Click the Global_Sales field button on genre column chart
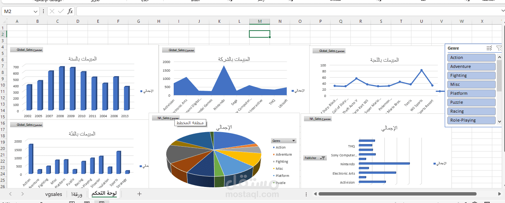The height and width of the screenshot is (203, 505). coord(26,125)
